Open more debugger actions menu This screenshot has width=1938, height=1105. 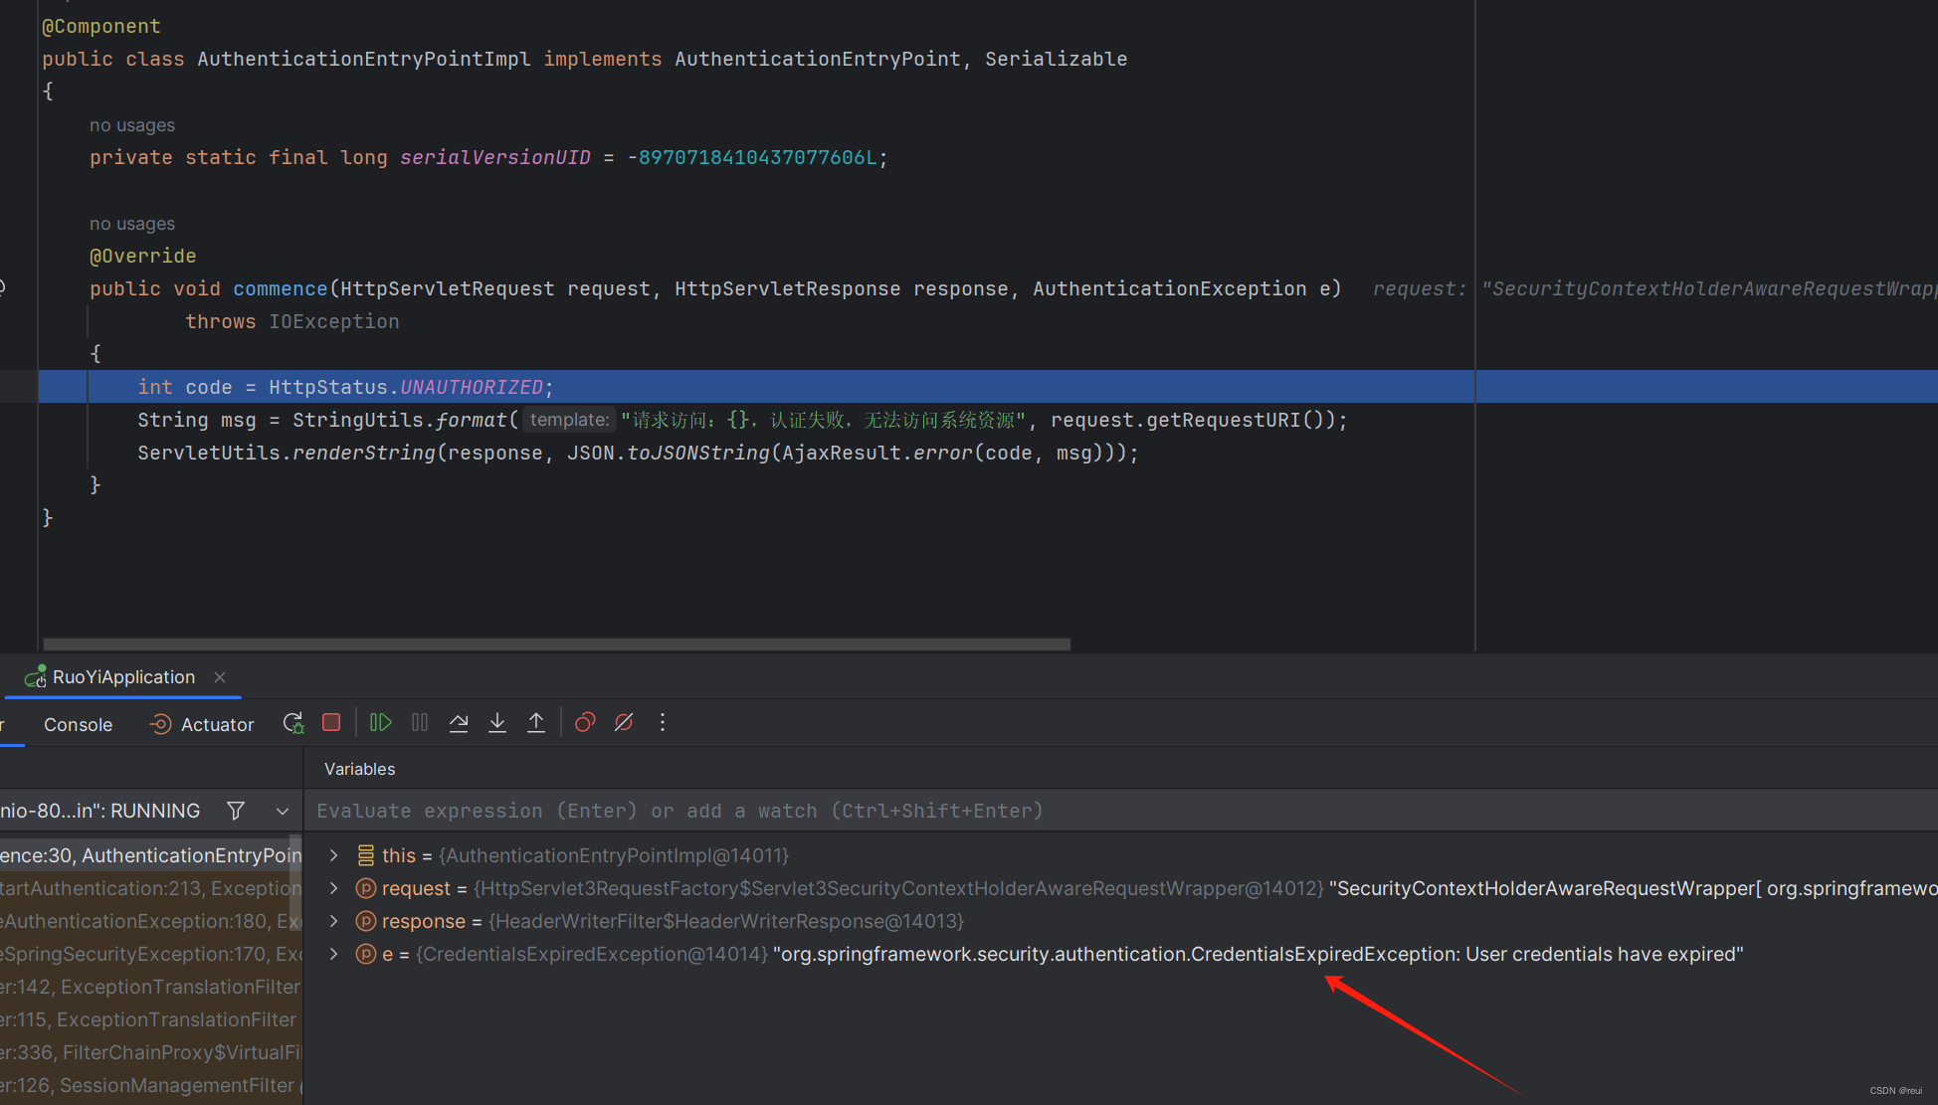coord(663,723)
